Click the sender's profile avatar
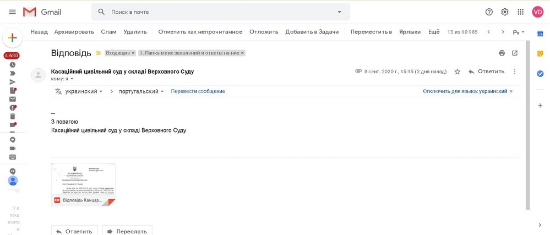 point(38,75)
